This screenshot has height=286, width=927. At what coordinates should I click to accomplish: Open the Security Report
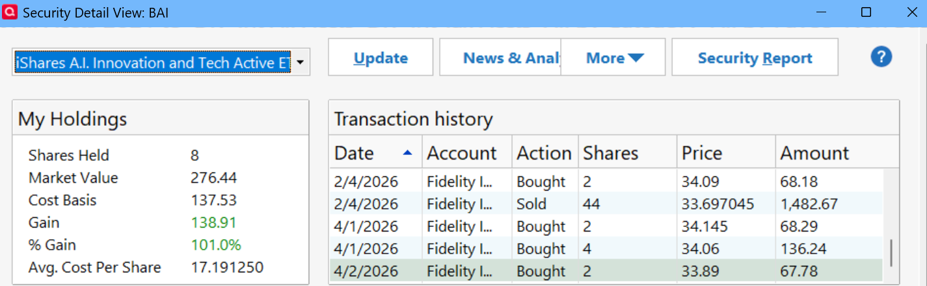755,58
